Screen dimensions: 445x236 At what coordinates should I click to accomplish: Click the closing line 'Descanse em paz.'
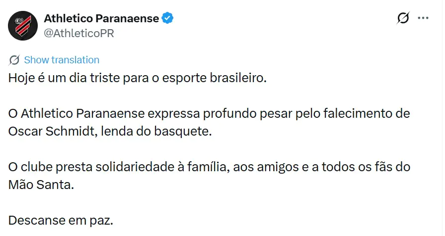click(61, 220)
